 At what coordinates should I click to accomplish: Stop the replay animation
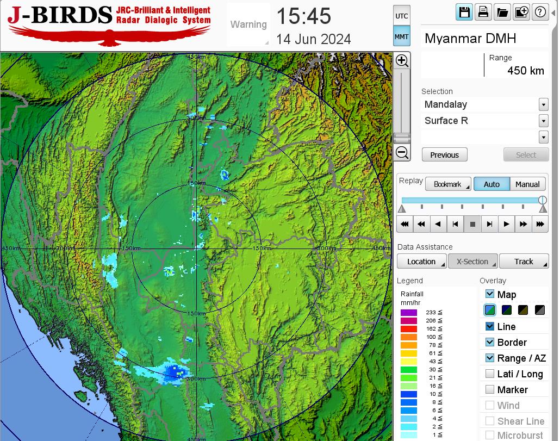point(472,224)
